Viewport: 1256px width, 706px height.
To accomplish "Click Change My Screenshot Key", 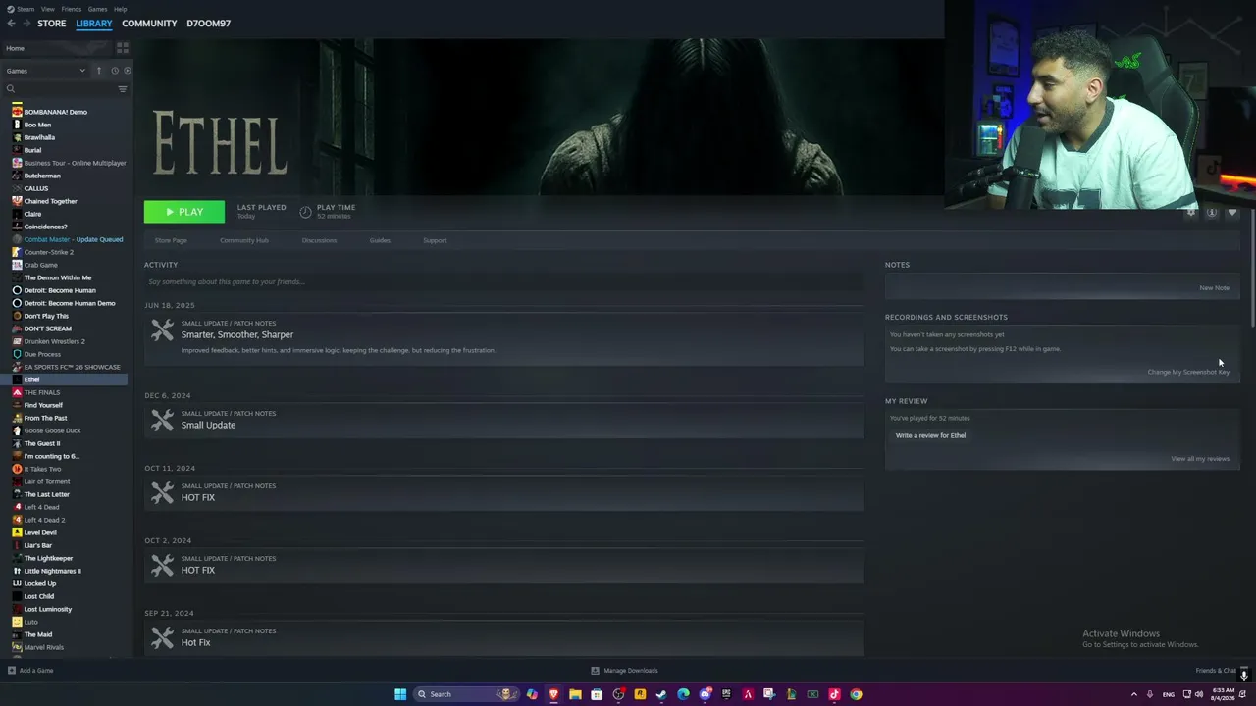I will click(1188, 372).
